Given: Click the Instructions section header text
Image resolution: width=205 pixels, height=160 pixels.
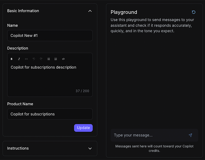Looking at the screenshot, I should (18, 148).
